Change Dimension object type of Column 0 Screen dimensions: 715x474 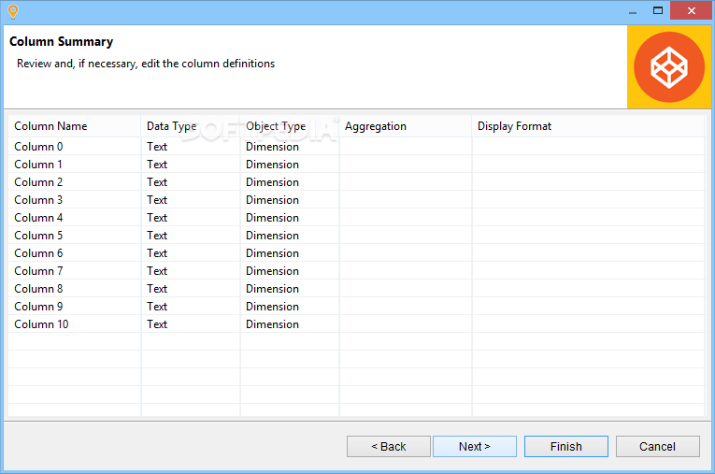coord(290,147)
